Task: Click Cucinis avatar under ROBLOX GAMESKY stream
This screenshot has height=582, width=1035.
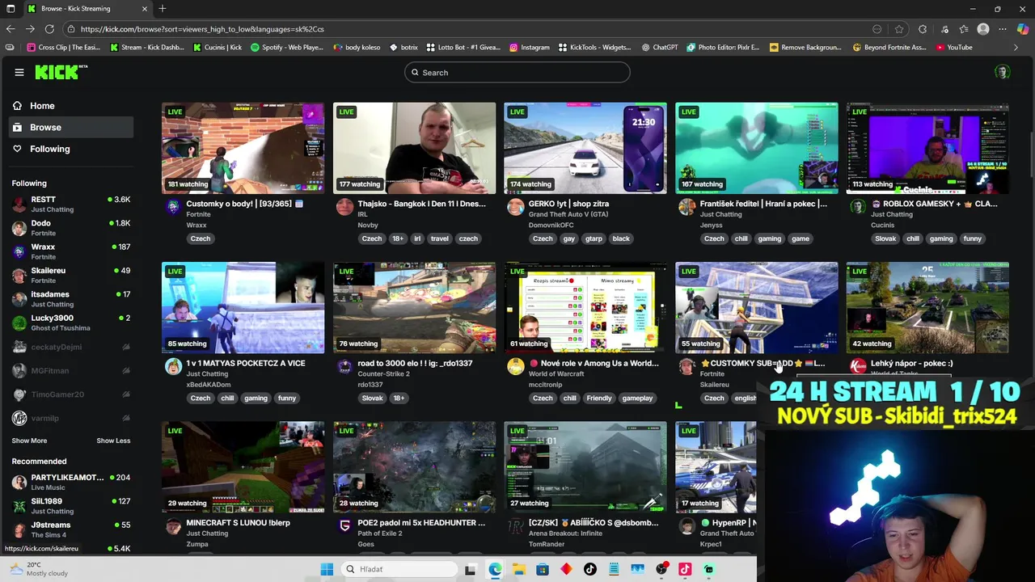Action: point(858,207)
